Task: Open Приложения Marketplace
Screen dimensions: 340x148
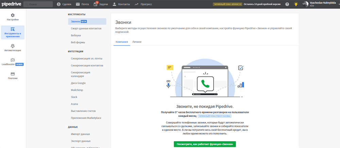Action: coord(86,118)
